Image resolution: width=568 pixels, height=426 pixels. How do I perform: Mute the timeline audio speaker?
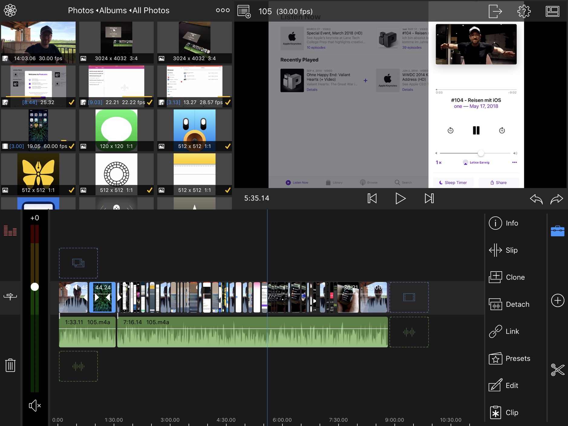point(34,405)
